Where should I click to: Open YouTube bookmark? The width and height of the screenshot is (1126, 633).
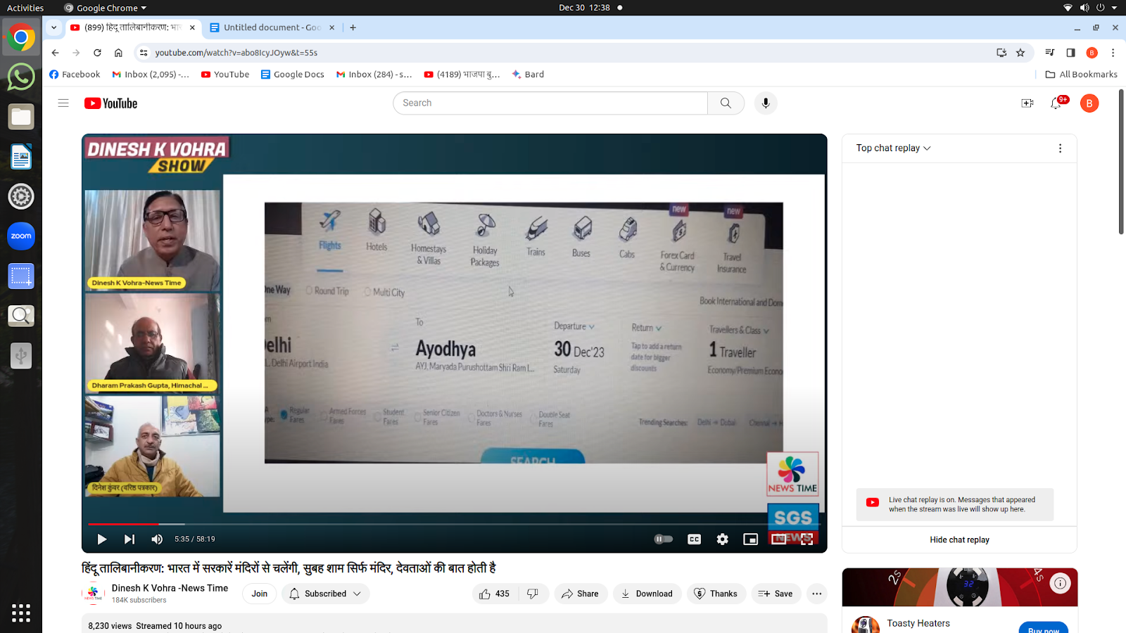coord(225,75)
